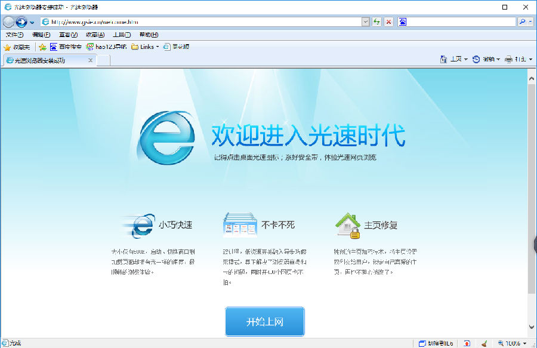
Task: Click the 不卡不死 feature title
Action: point(278,225)
